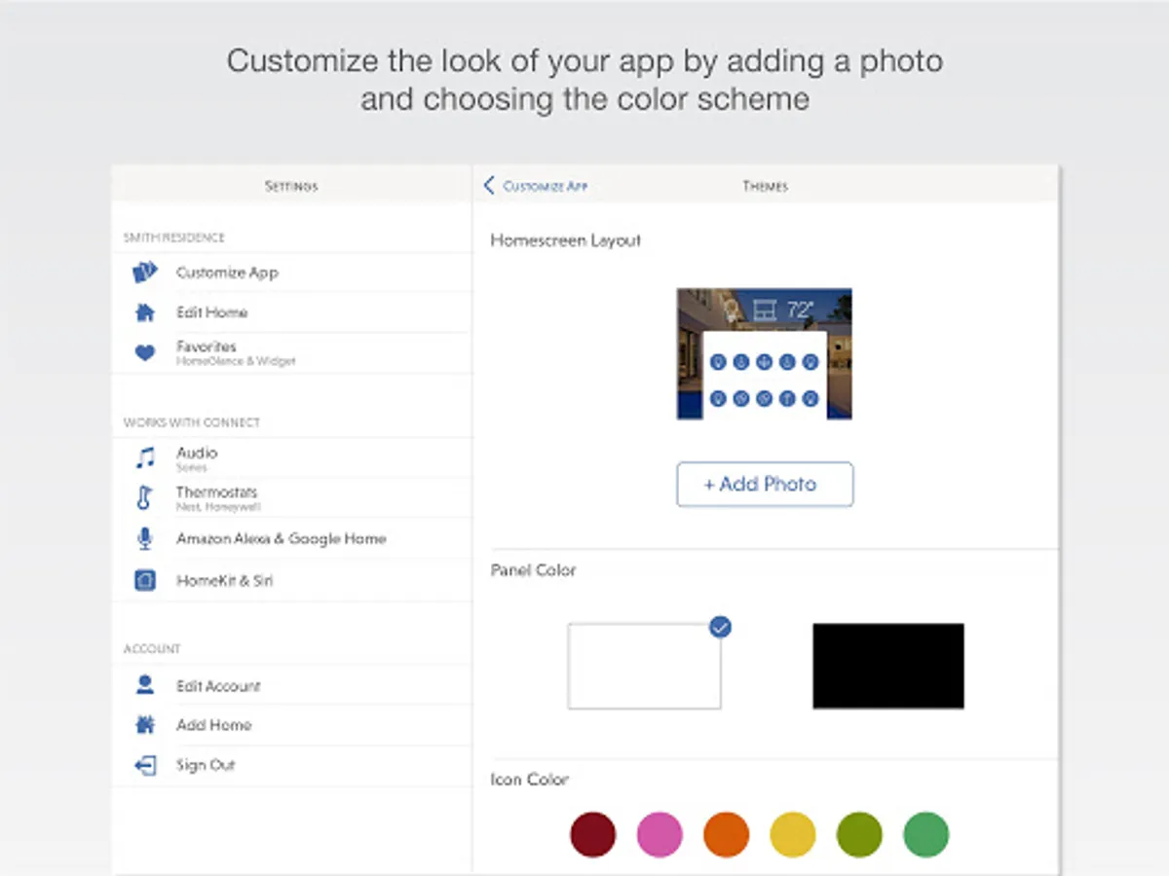Click the Audio music note icon
Viewport: 1169px width, 876px height.
[x=145, y=457]
